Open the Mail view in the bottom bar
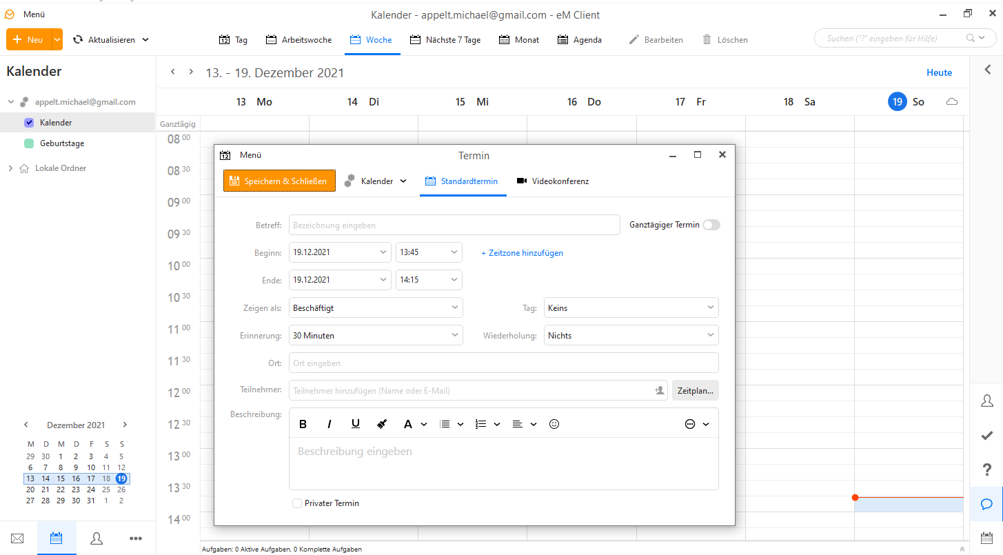Viewport: 1003px width, 555px height. 18,538
